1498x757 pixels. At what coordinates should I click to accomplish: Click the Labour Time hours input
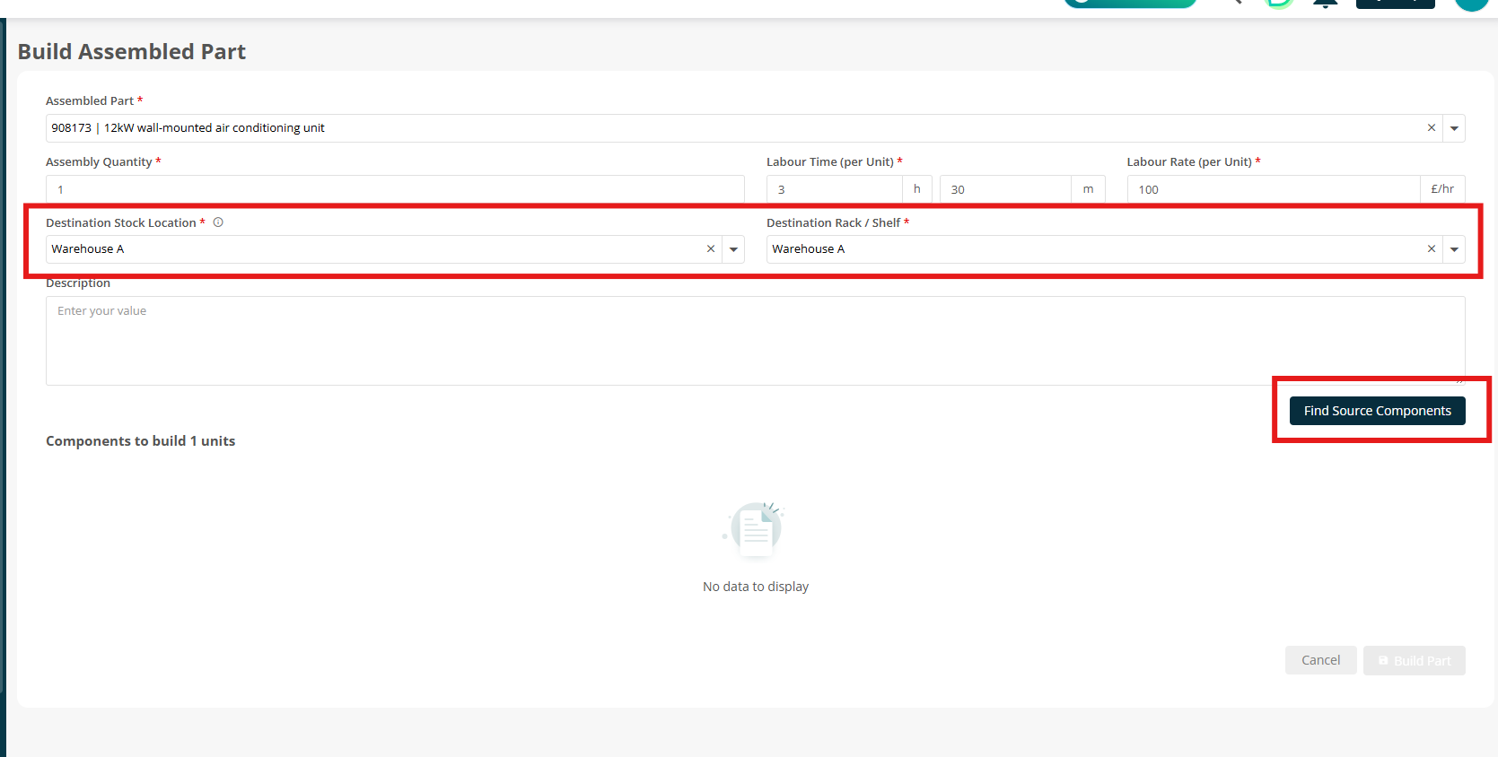click(834, 189)
